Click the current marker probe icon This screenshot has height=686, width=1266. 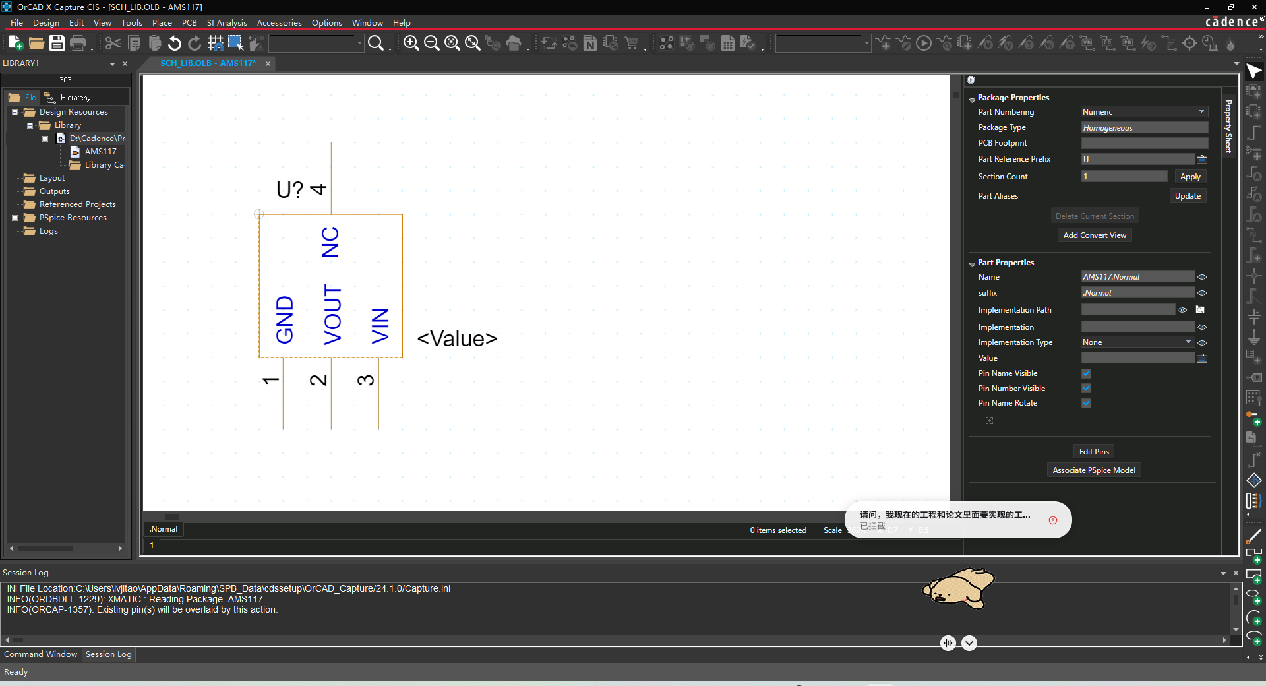pyautogui.click(x=1026, y=44)
